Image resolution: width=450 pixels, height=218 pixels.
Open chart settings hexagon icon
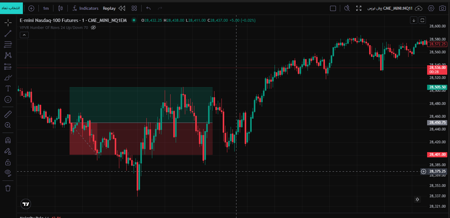point(431,8)
